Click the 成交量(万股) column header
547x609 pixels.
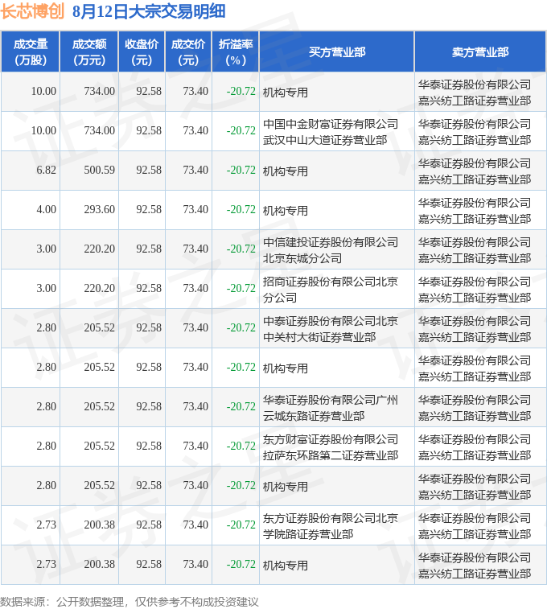click(31, 52)
